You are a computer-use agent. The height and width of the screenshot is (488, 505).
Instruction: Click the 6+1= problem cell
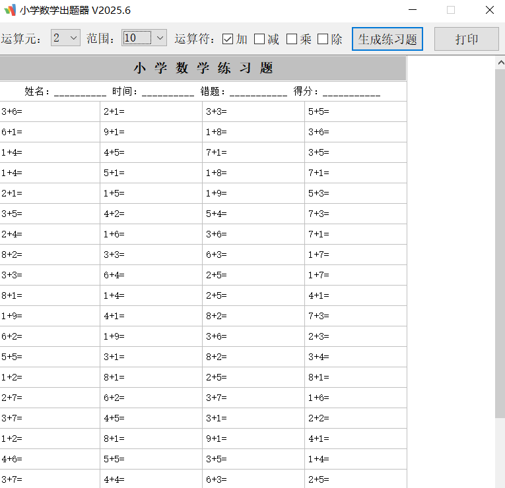(50, 132)
